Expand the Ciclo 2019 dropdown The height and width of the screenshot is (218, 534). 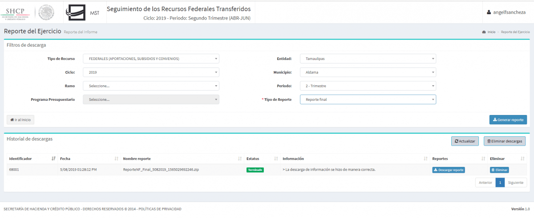[151, 72]
